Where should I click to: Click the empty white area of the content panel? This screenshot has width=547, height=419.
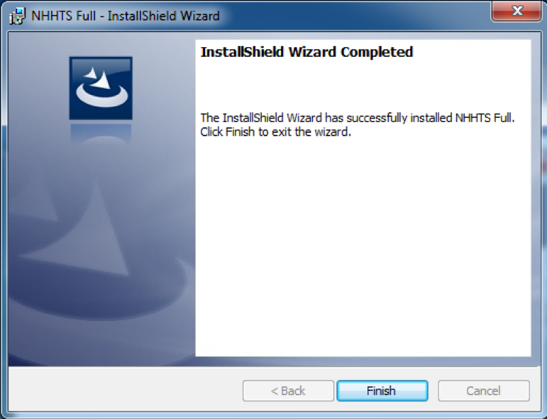click(363, 244)
